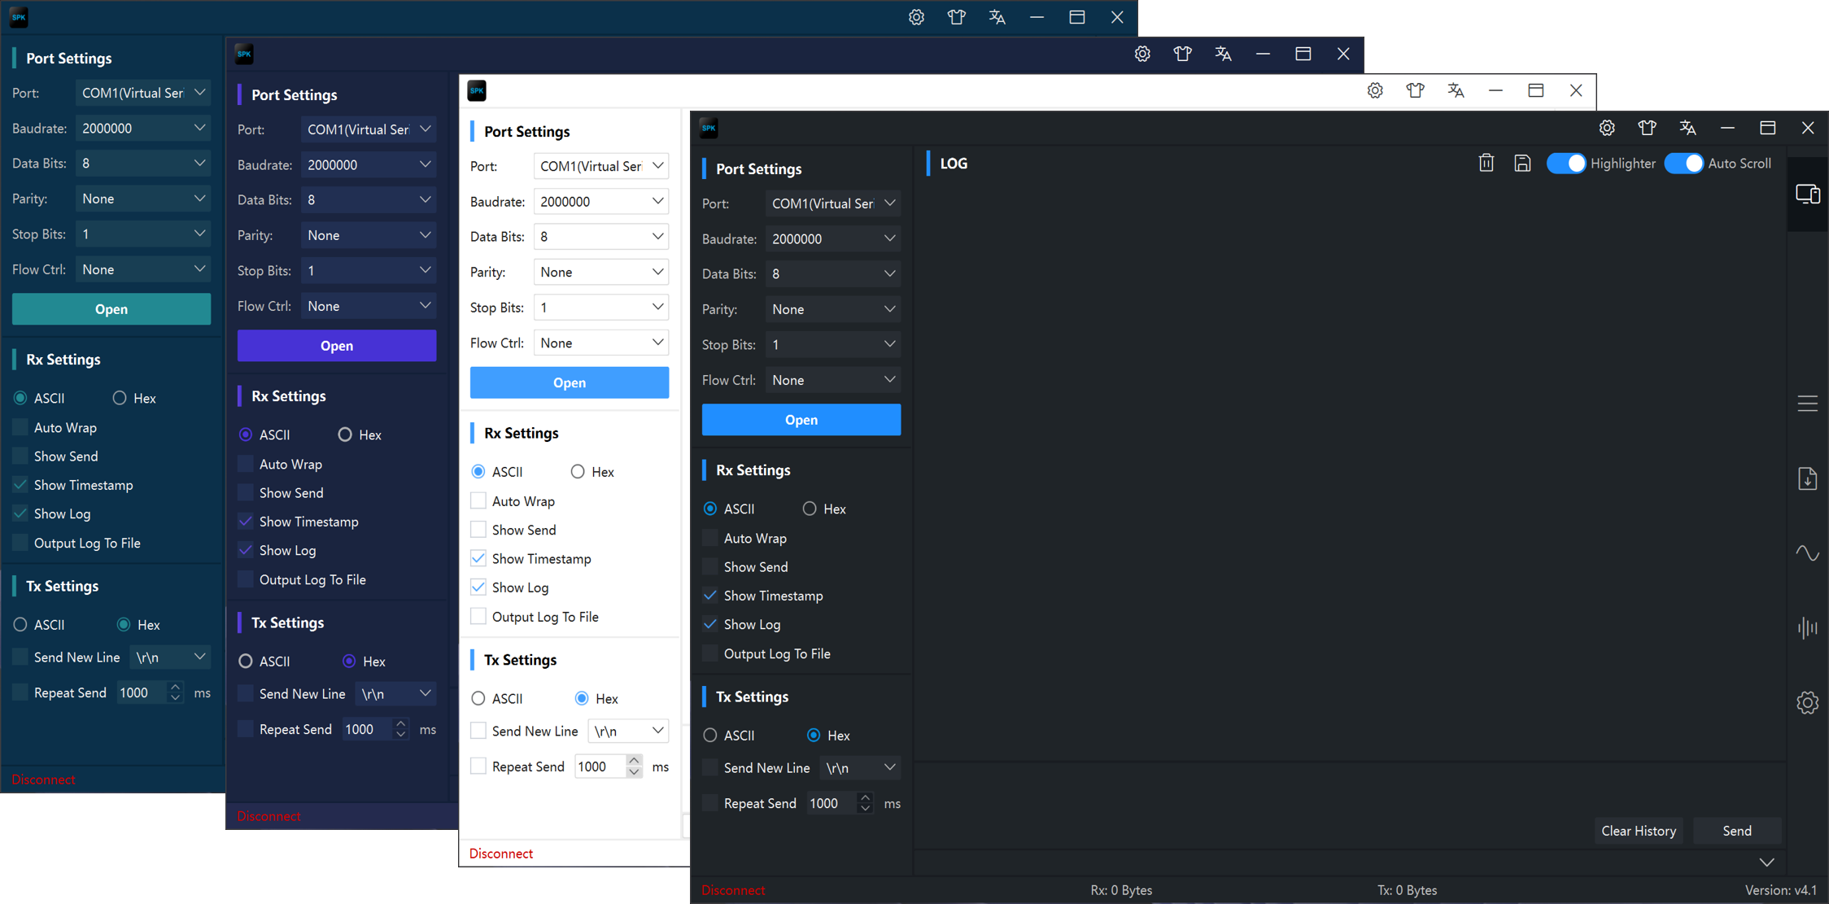Image resolution: width=1829 pixels, height=904 pixels.
Task: Click the Send button
Action: pyautogui.click(x=1737, y=831)
